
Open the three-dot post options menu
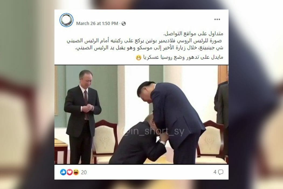(x=217, y=19)
